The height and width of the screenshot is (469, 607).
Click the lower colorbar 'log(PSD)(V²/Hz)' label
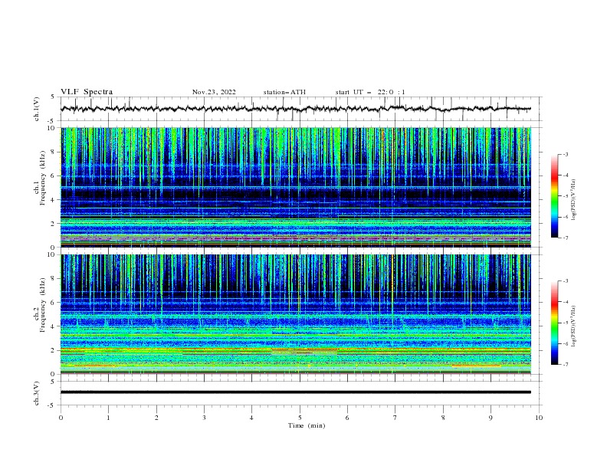coord(574,326)
